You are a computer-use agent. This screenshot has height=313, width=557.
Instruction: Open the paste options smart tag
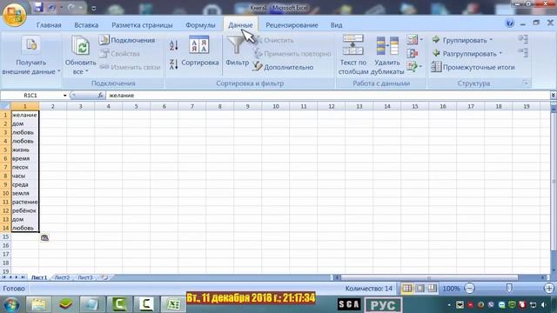point(44,238)
